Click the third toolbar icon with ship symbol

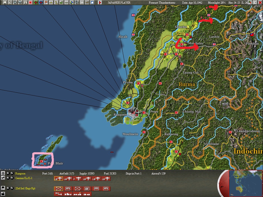click(x=15, y=3)
